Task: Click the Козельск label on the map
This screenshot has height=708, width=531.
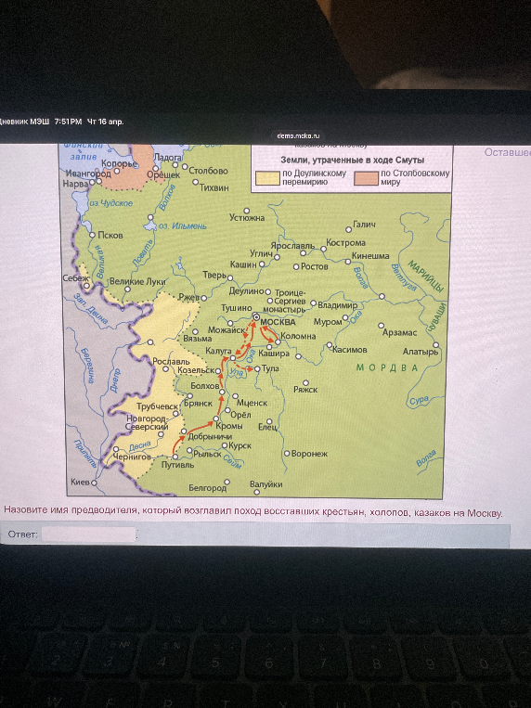Action: point(196,370)
